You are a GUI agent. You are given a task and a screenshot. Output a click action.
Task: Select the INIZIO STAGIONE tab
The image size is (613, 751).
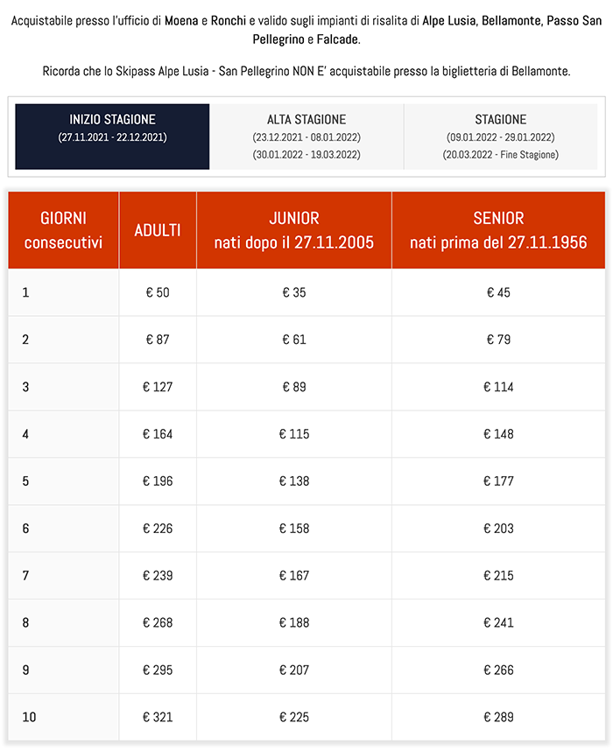tap(112, 137)
